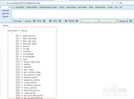This screenshot has width=134, height=99.
Task: Click the strcmp entry on index 5
Action: tap(26, 49)
